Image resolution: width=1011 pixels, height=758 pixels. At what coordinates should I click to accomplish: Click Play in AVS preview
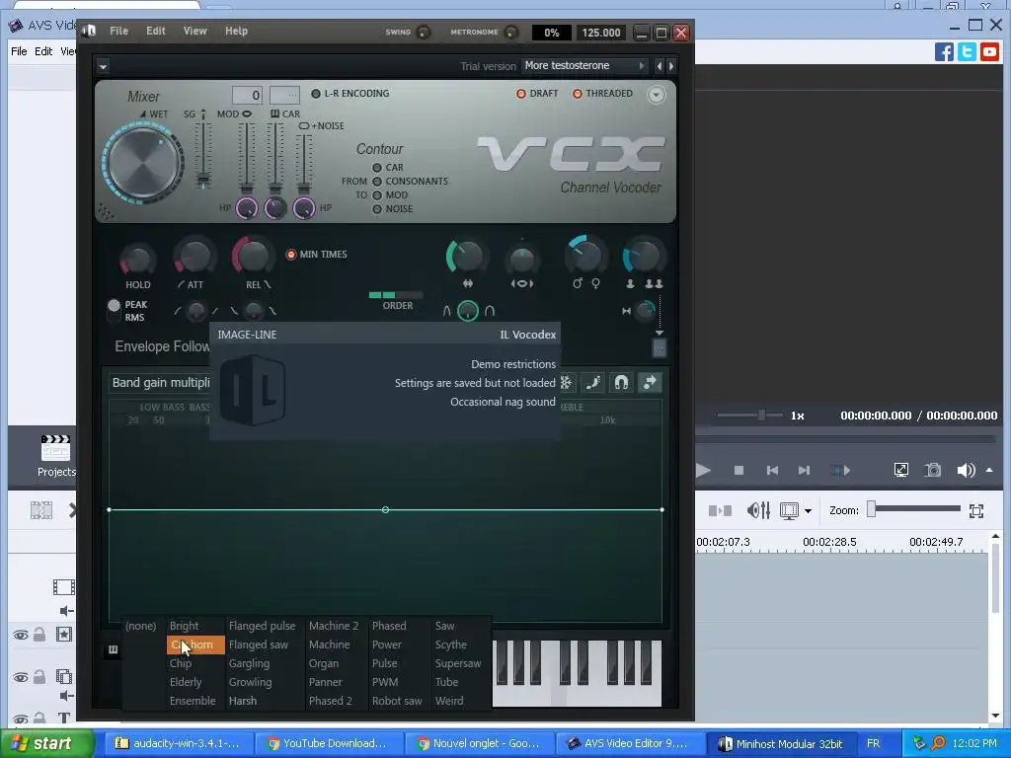coord(703,471)
